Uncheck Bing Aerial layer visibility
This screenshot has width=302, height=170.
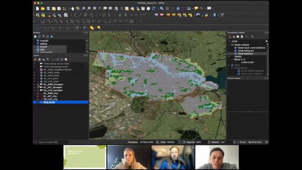(38, 102)
